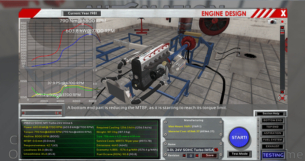Open the EXHAUST section

(x=272, y=146)
